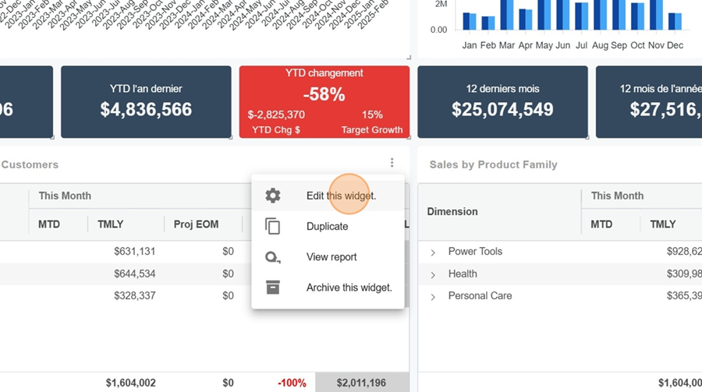Click the Customers widget title
This screenshot has width=702, height=392.
30,164
